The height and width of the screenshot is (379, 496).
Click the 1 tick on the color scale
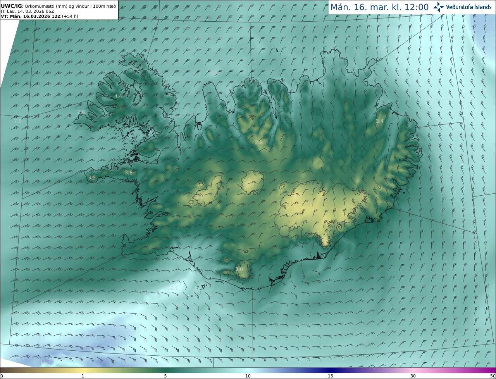83,376
